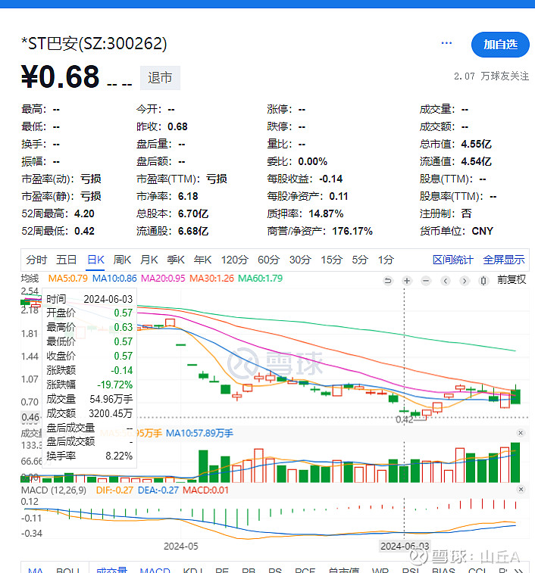
Task: Click the MA60:1.79 moving average label
Action: coord(260,279)
